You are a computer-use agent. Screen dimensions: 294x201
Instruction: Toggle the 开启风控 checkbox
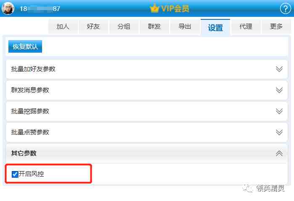point(15,174)
